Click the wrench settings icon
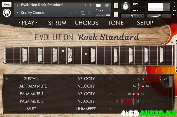The height and width of the screenshot is (117, 177). click(x=7, y=5)
